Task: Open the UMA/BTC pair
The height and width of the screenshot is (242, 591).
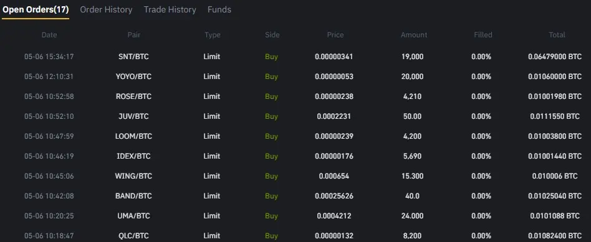Action: click(x=133, y=216)
